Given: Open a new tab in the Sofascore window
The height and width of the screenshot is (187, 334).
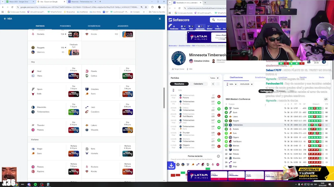Looking at the screenshot, I should [205, 3].
